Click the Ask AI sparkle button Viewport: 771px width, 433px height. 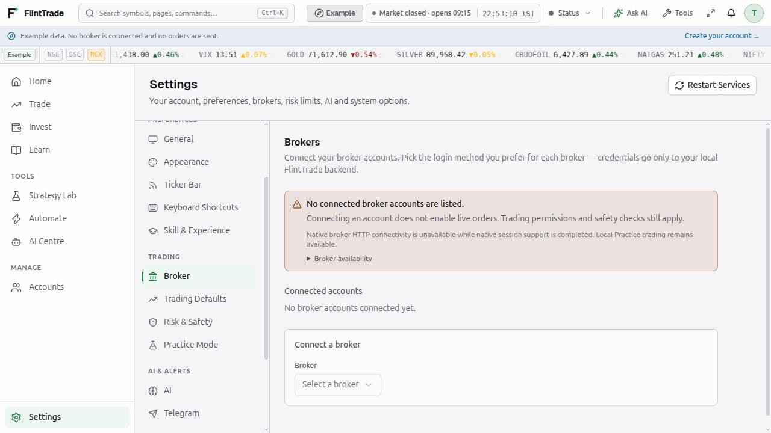[630, 13]
